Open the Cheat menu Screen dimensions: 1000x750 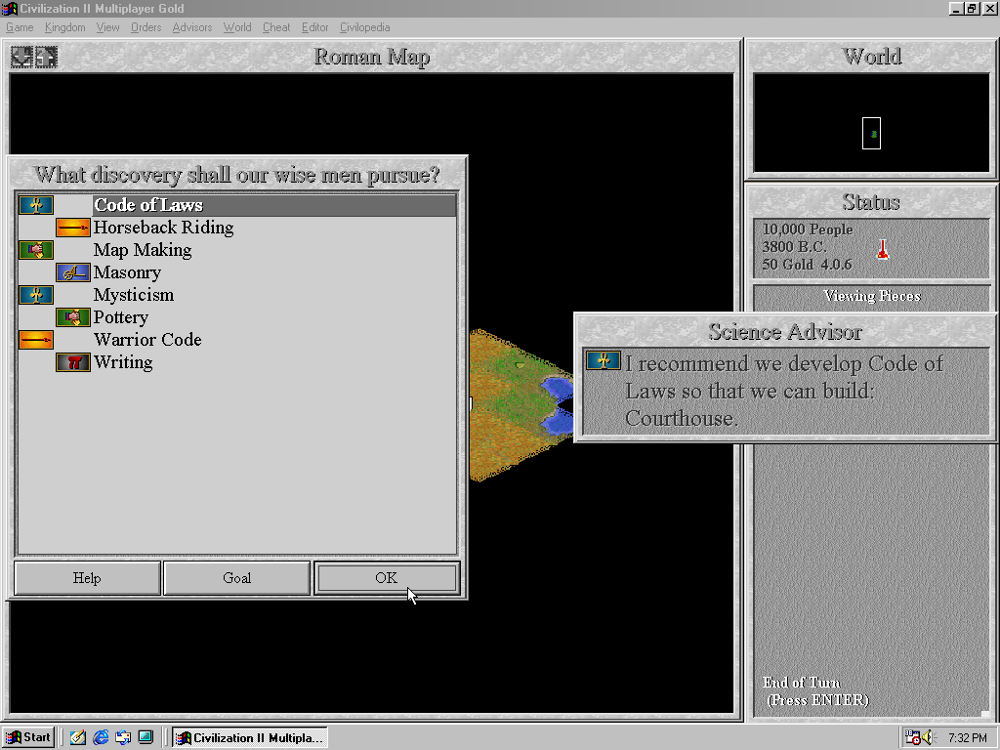(276, 27)
